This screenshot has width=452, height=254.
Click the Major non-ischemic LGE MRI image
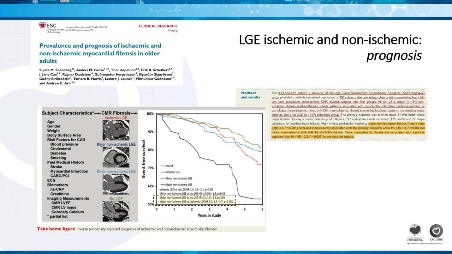pos(116,157)
